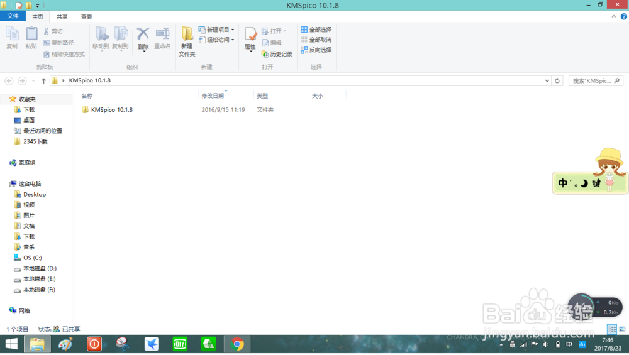Image resolution: width=629 pixels, height=355 pixels.
Task: Go up one folder level
Action: pyautogui.click(x=43, y=80)
